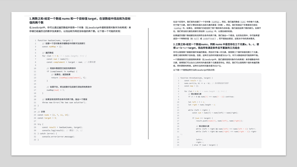Screen dimensions: 297x167
Task: Click the line "} catch (error) {"
Action: (47, 134)
